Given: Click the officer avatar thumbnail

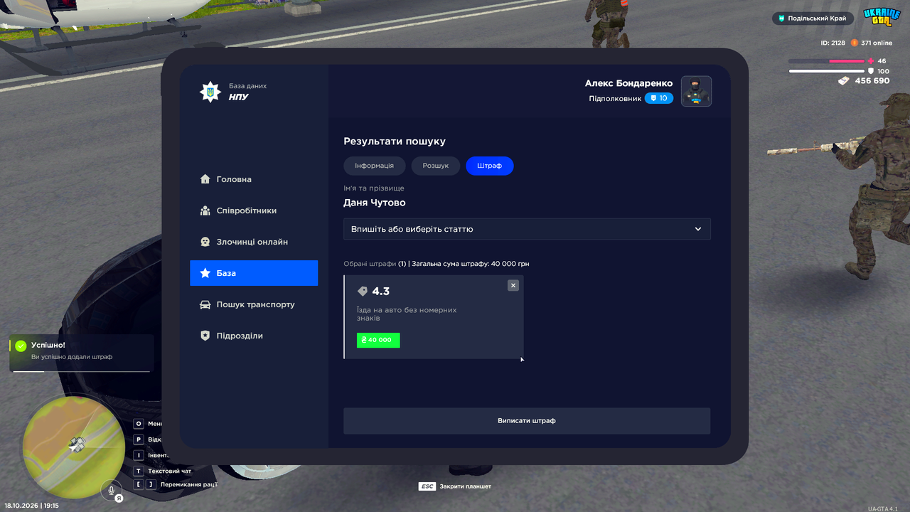Looking at the screenshot, I should (x=697, y=91).
